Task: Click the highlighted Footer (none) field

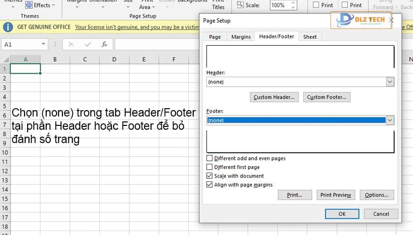Action: click(x=296, y=120)
